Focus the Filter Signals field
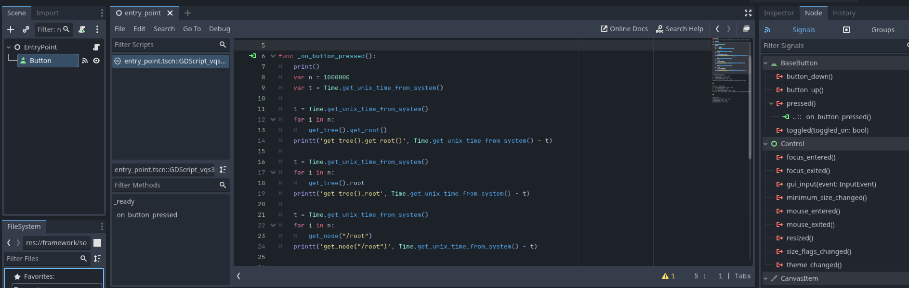The image size is (909, 288). (834, 46)
